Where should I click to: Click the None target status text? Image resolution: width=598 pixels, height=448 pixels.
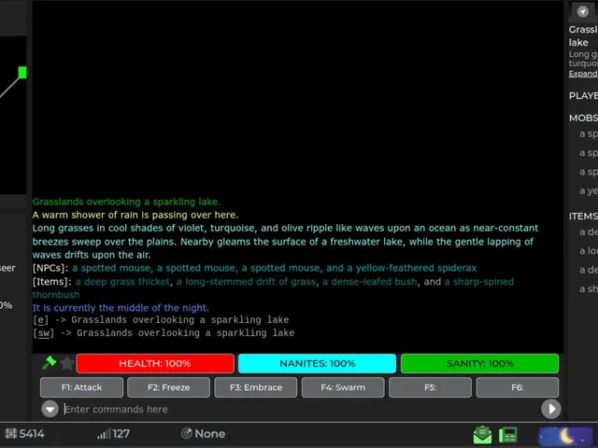point(209,433)
